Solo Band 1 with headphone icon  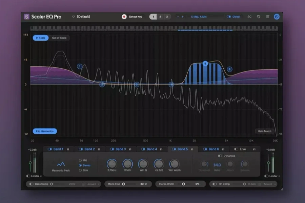68,149
